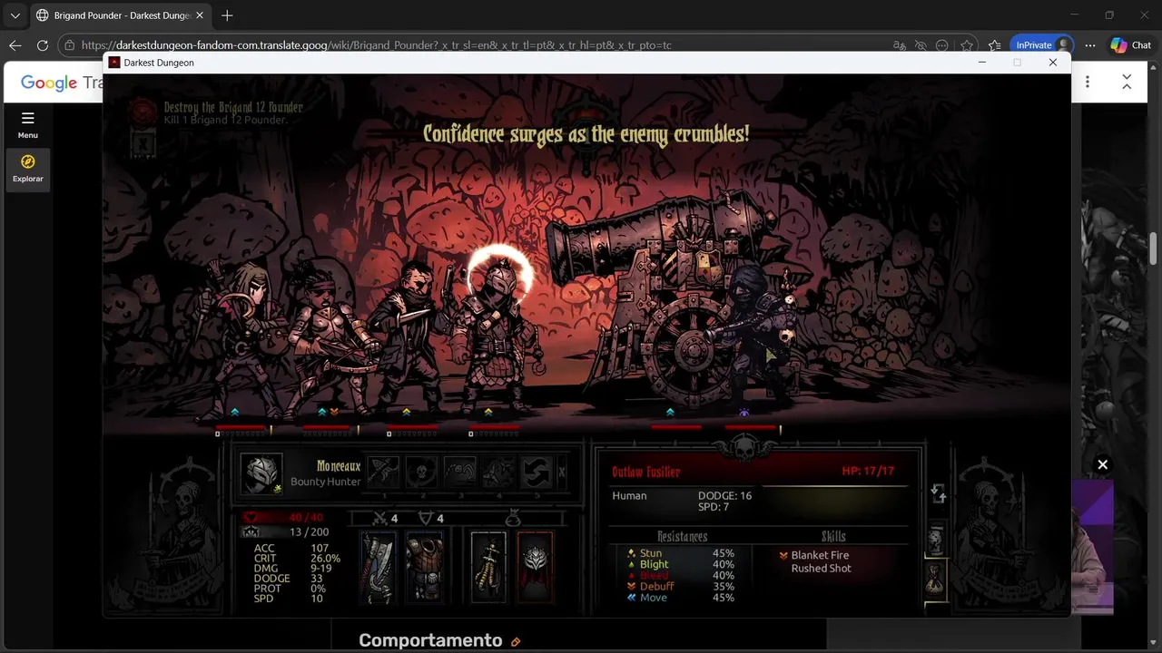Click the InPrivate profile button

[1043, 45]
